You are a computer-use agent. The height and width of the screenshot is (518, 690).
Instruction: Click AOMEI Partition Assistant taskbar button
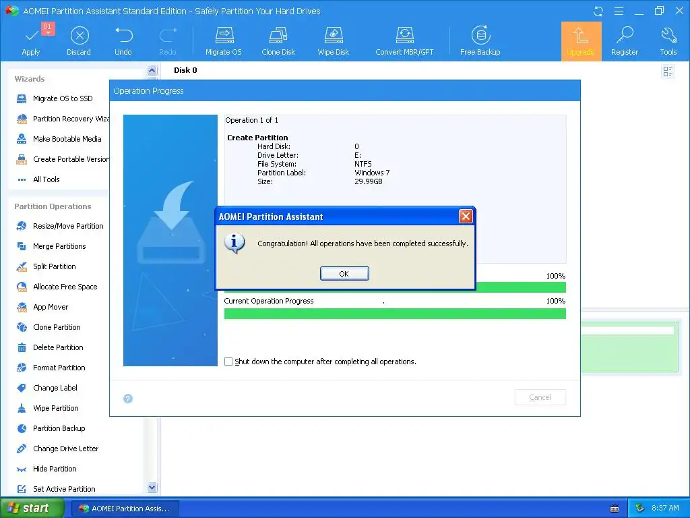[x=125, y=509]
